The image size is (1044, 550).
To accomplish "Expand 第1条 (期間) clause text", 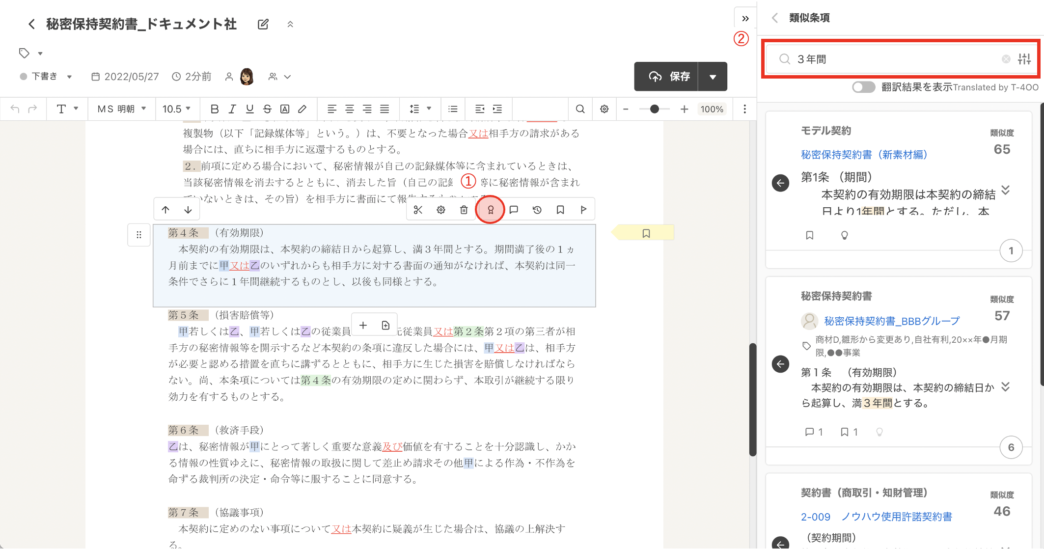I will point(1005,190).
